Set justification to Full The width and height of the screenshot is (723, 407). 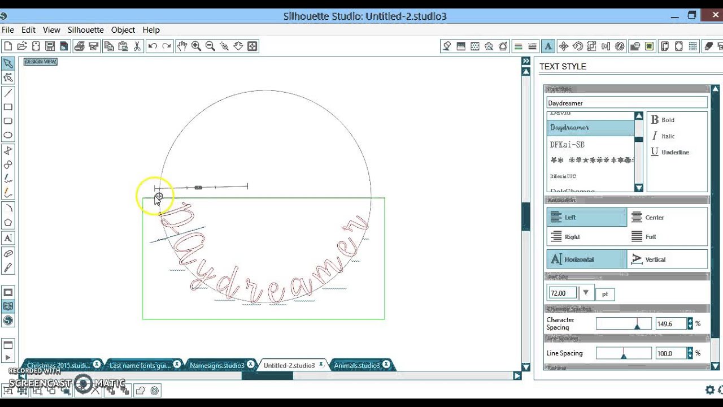[x=667, y=237]
